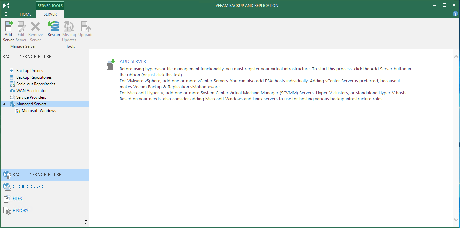The image size is (460, 228).
Task: Click the Add Server ribbon icon
Action: [x=8, y=27]
